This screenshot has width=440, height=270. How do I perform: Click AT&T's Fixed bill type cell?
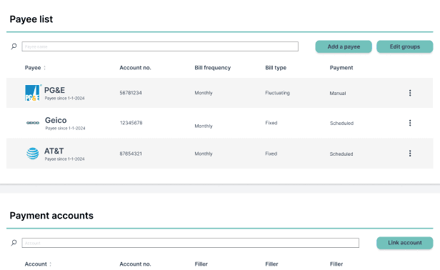271,154
